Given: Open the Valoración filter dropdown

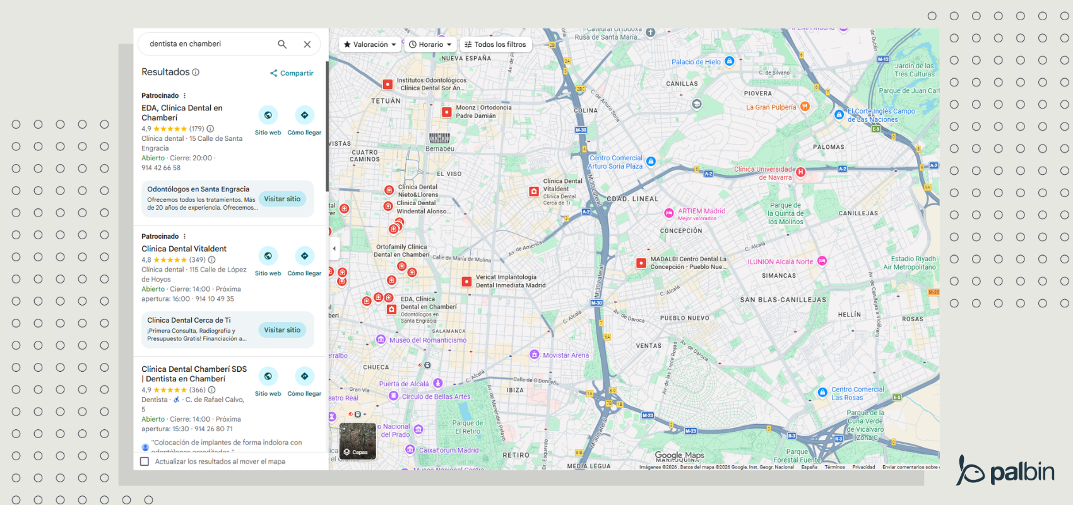Looking at the screenshot, I should [370, 45].
